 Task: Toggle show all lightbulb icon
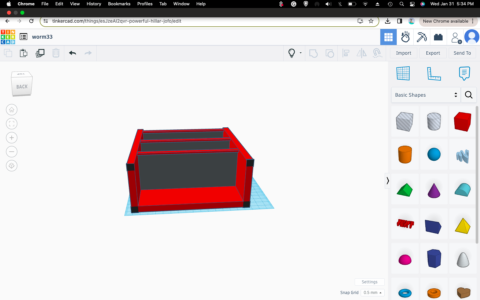[x=292, y=53]
